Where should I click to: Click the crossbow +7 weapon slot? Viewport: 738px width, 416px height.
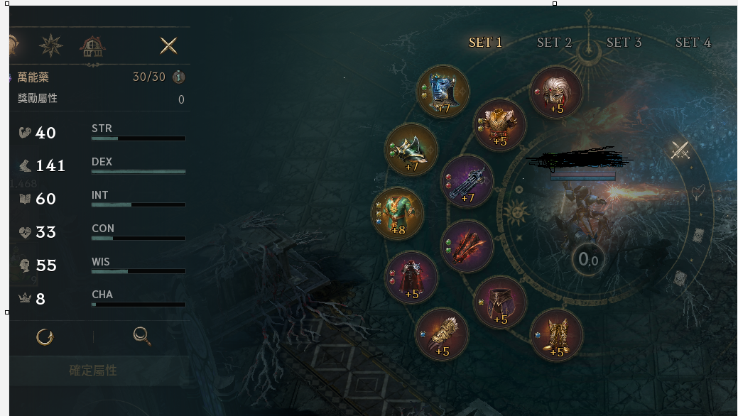(467, 181)
